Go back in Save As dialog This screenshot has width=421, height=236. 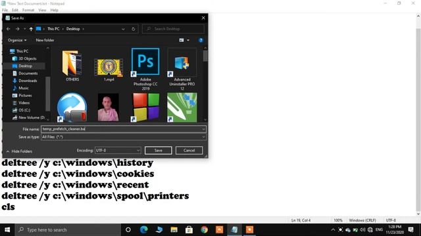point(9,29)
